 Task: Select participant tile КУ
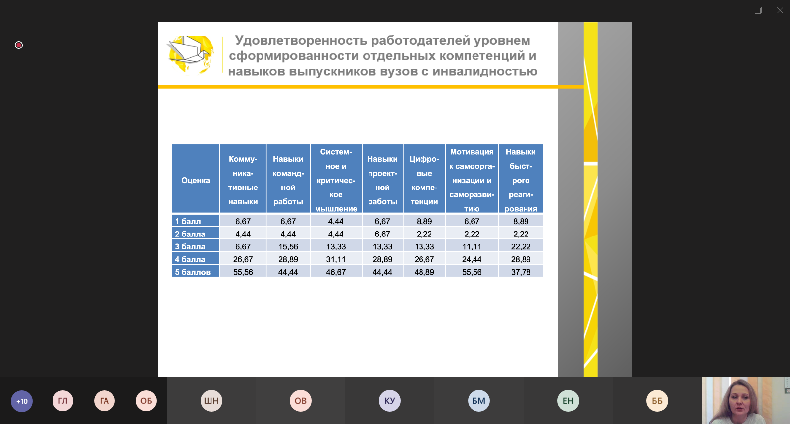coord(390,401)
